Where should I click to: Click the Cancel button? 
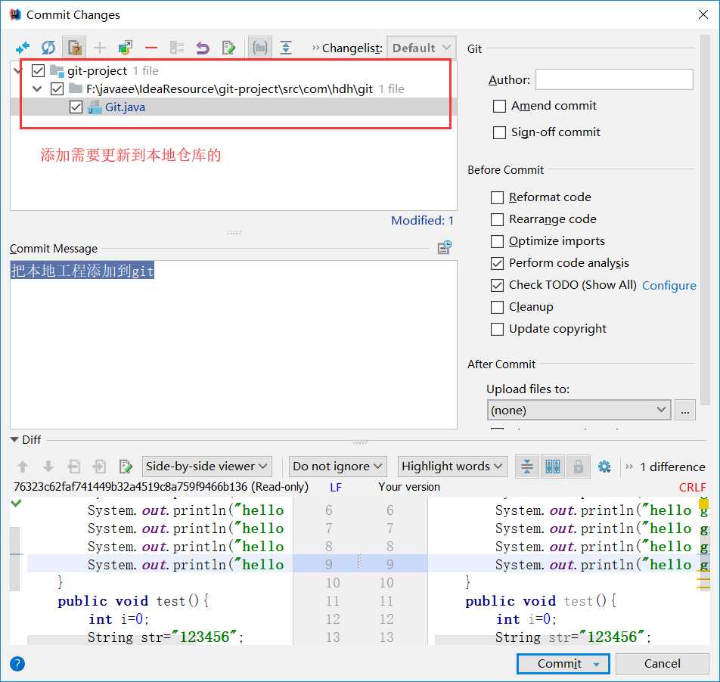pyautogui.click(x=663, y=664)
